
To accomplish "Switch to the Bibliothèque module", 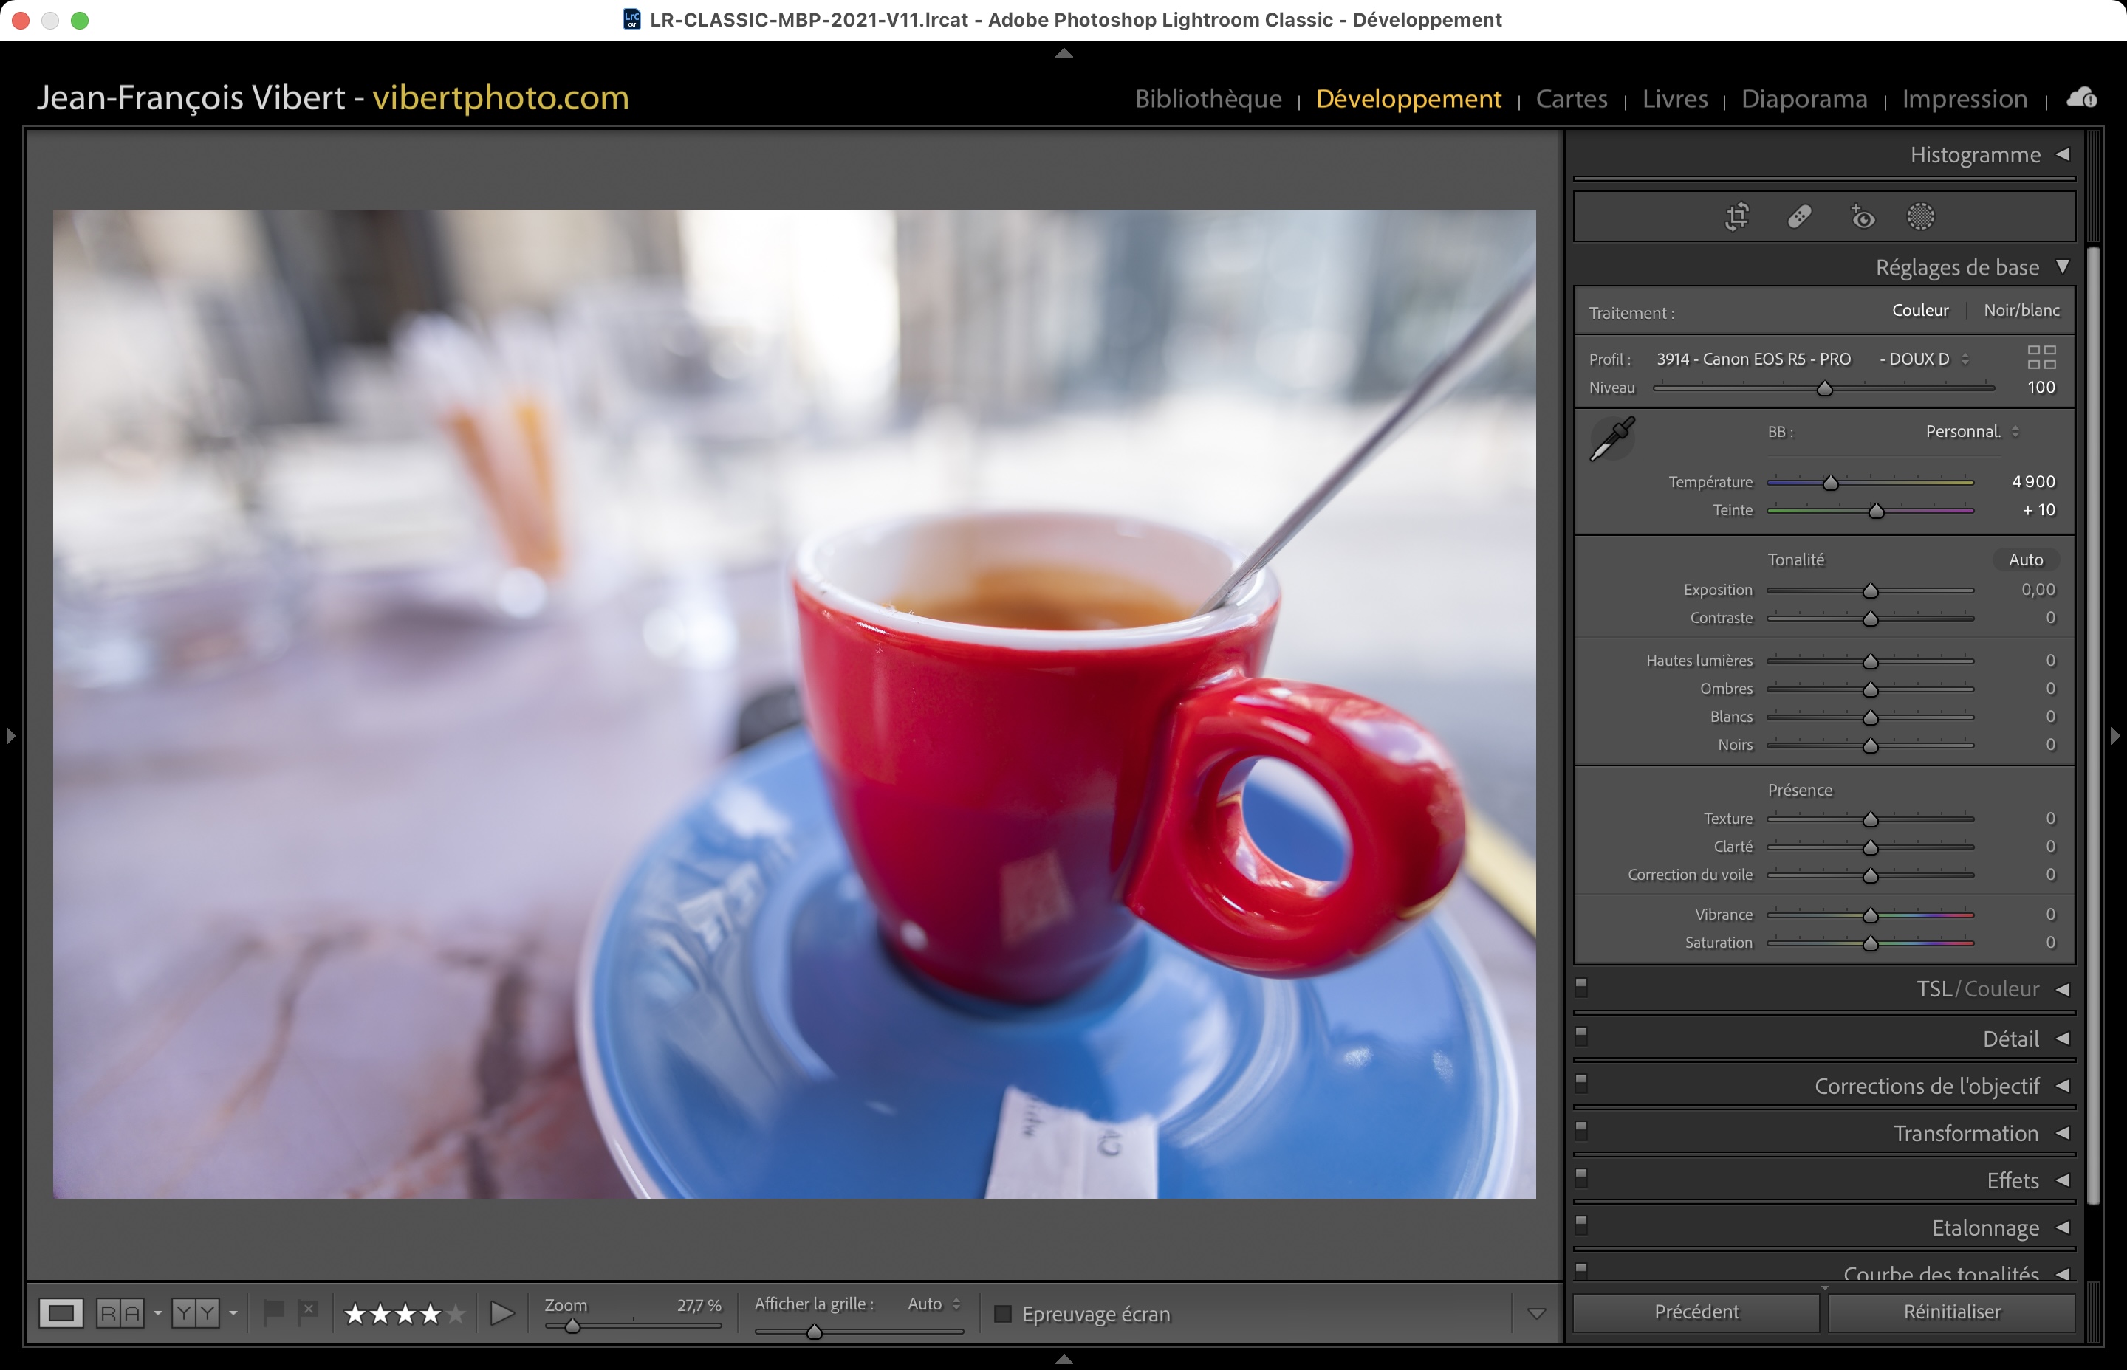I will point(1208,99).
